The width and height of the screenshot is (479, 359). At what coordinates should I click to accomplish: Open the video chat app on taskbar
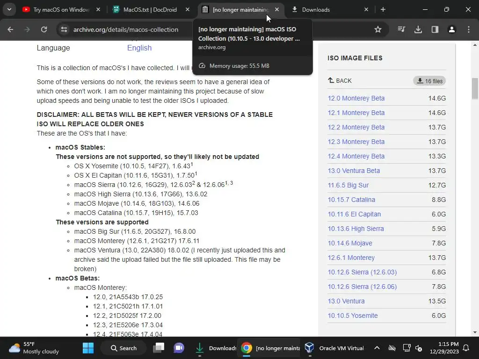(x=179, y=348)
